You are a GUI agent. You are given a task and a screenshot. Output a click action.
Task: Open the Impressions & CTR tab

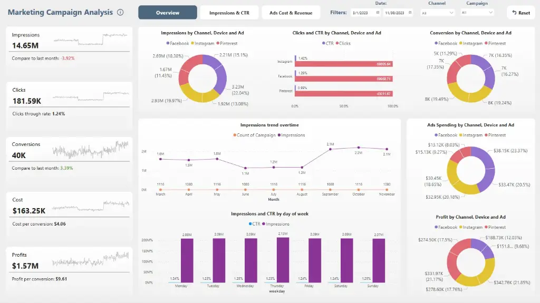tap(229, 13)
